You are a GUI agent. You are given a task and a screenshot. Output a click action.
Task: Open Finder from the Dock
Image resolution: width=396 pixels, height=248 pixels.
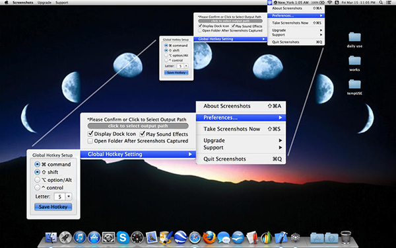51,237
